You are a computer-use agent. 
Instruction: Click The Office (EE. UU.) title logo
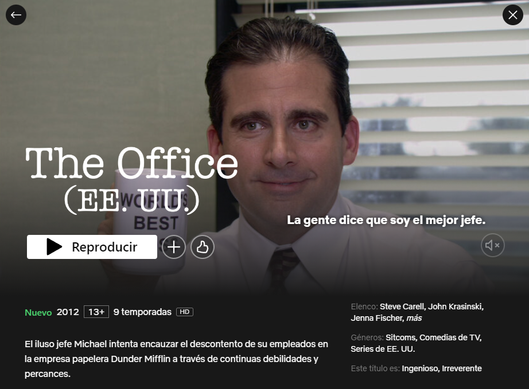pyautogui.click(x=131, y=180)
